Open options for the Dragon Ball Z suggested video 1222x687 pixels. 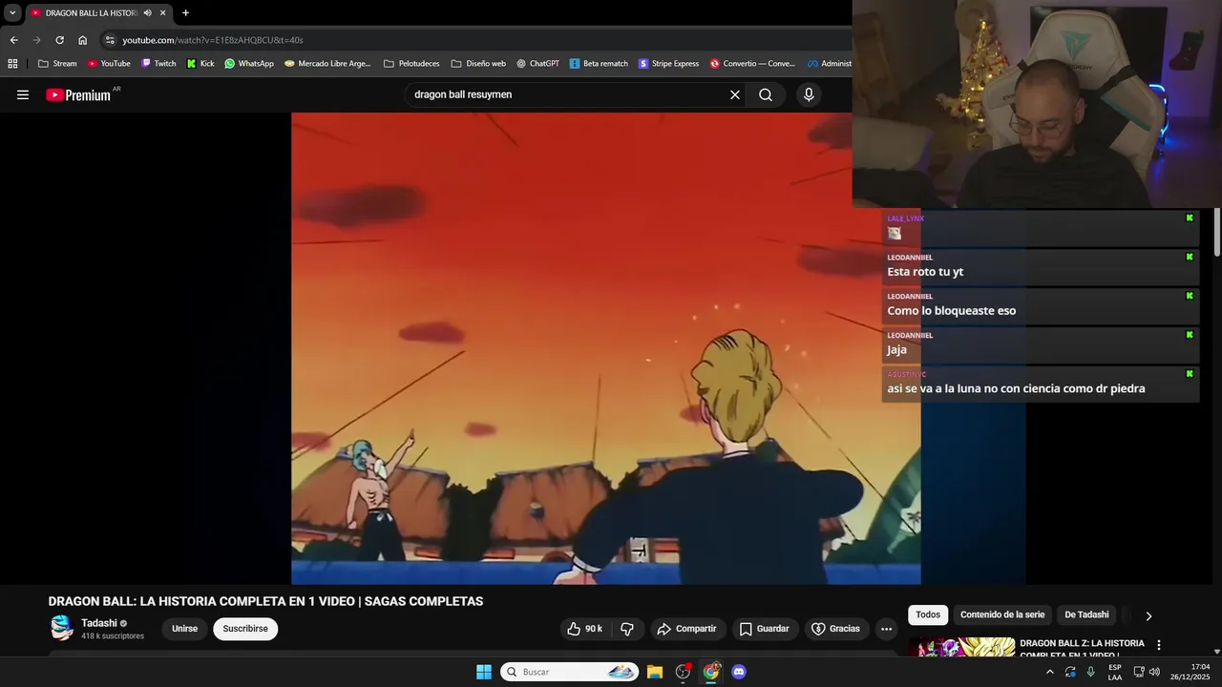[1159, 645]
